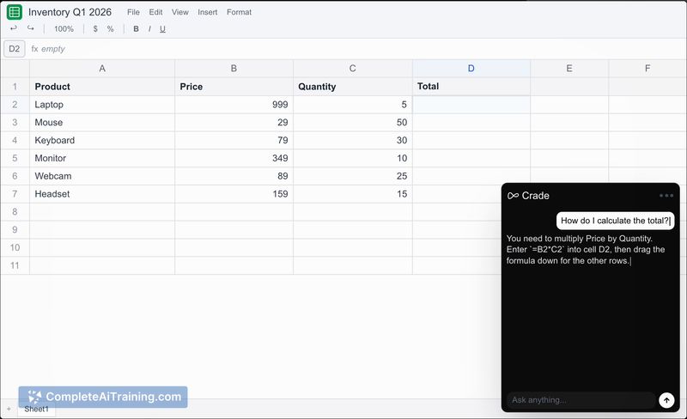Select the Webcam quantity cell 25
This screenshot has width=687, height=419.
(353, 176)
